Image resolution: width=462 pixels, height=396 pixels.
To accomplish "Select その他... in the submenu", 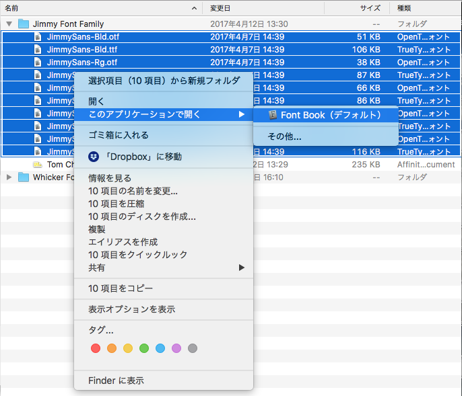I will 284,136.
